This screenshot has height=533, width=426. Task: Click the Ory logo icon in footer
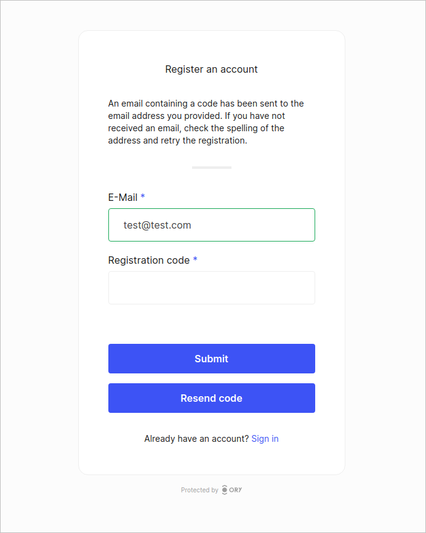225,490
